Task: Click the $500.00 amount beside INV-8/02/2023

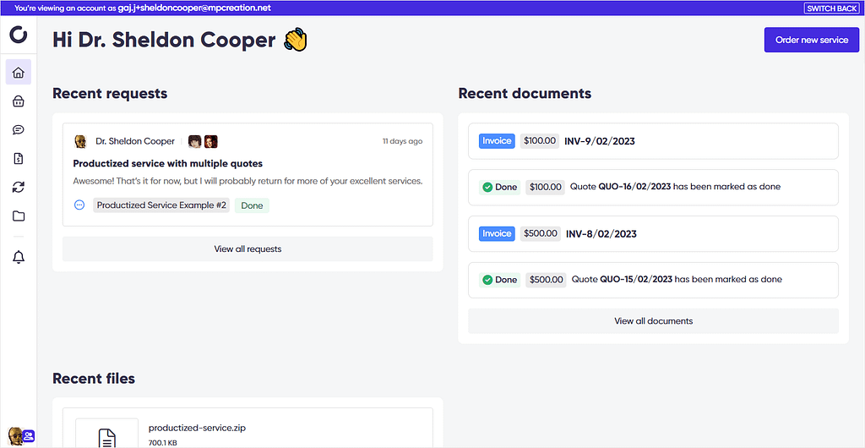Action: pyautogui.click(x=541, y=233)
